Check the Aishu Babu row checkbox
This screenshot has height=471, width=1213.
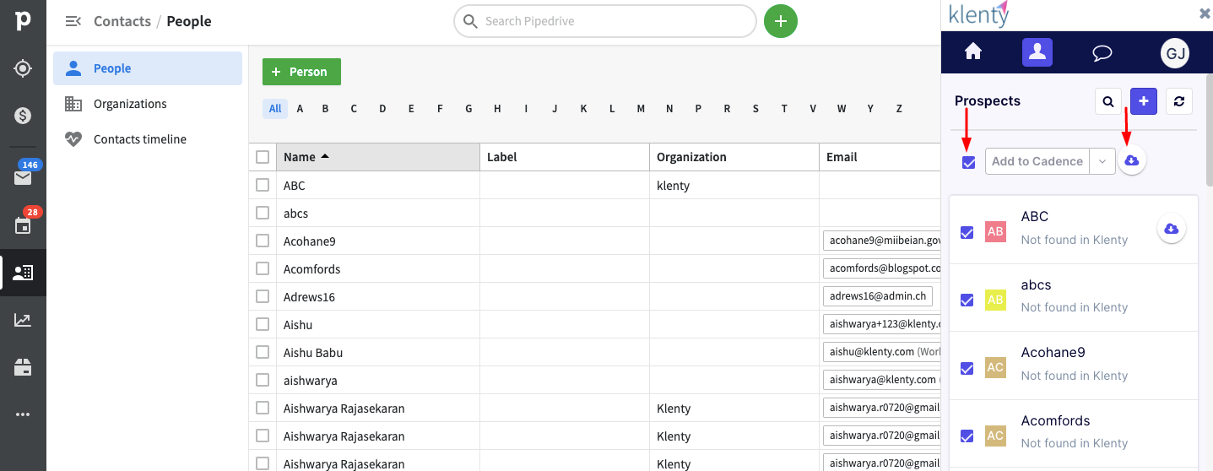[x=263, y=352]
